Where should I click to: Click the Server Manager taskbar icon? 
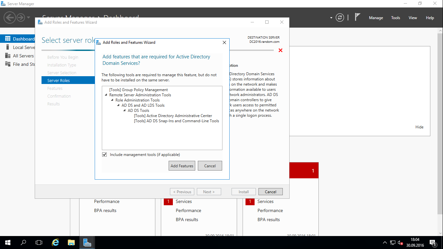click(x=87, y=243)
